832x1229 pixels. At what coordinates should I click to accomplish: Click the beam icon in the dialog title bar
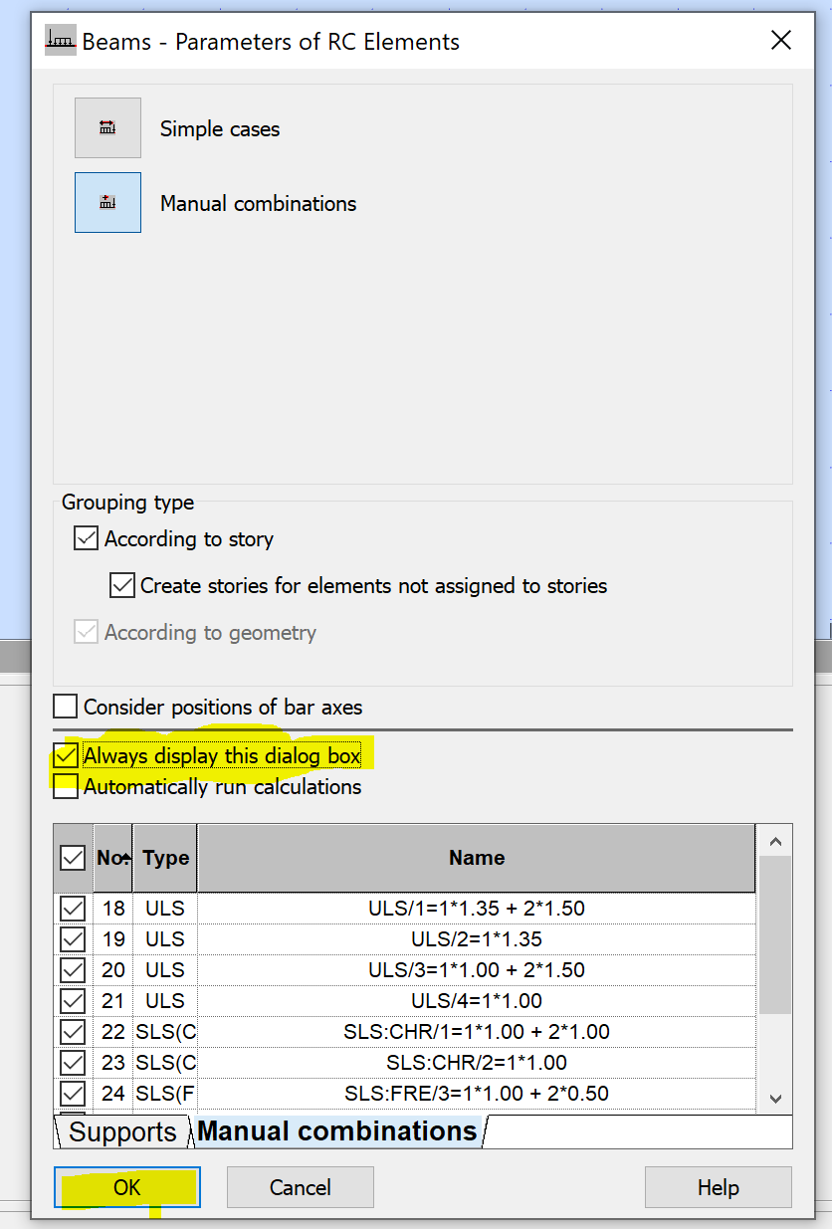(59, 40)
